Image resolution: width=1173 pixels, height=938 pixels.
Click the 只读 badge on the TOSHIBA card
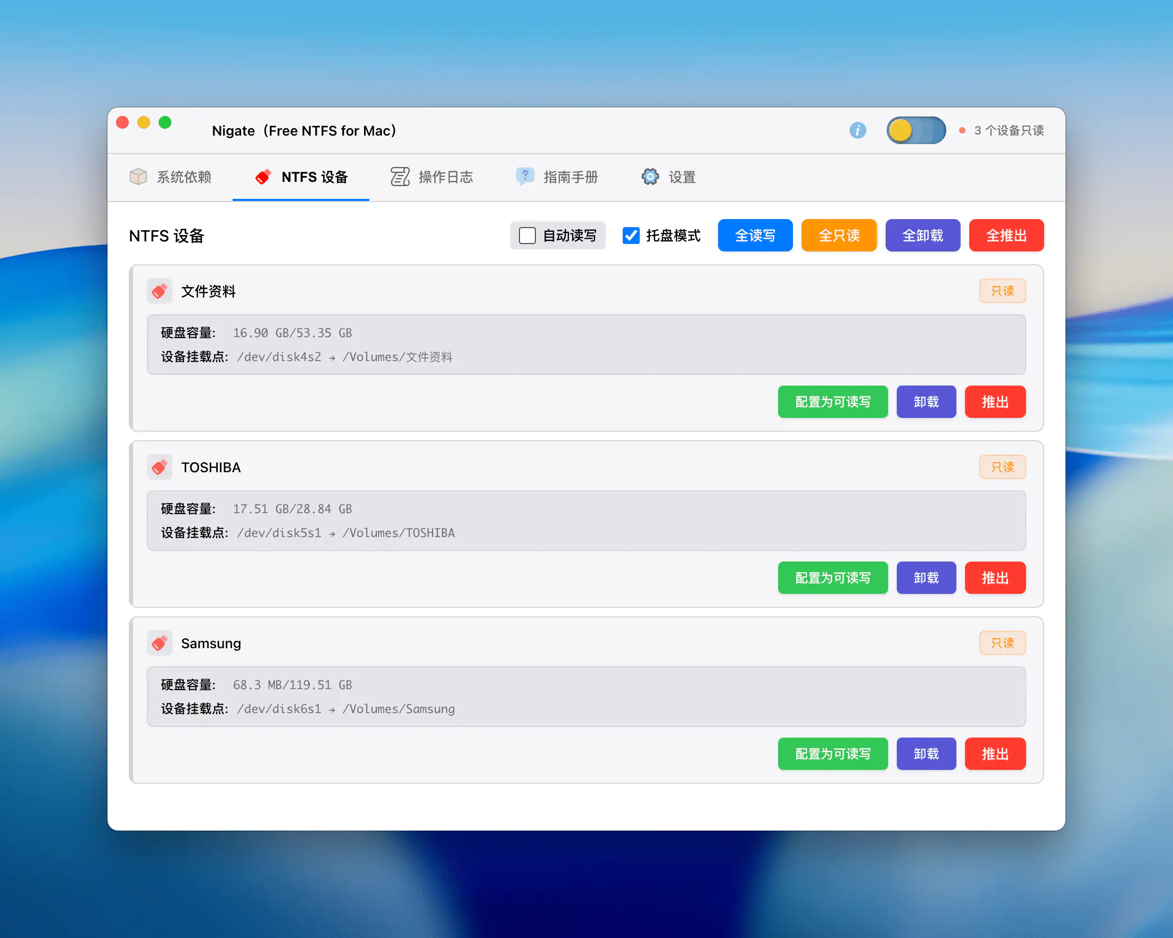coord(1002,467)
